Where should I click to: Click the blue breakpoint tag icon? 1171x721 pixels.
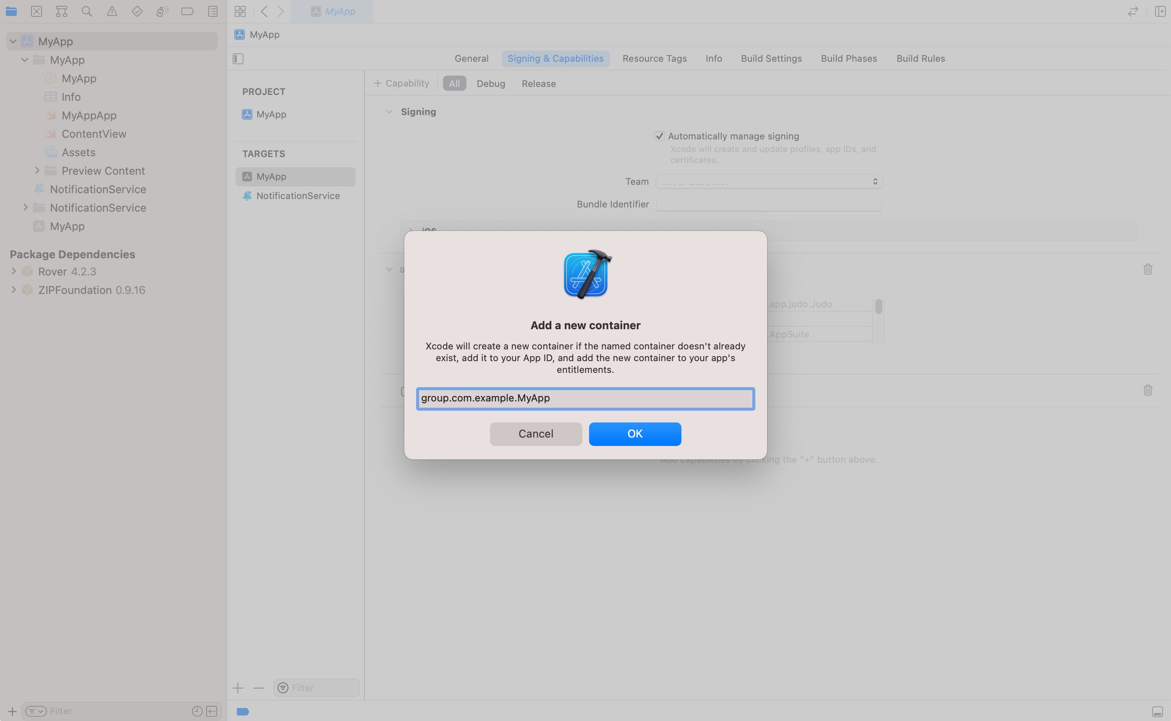click(243, 711)
